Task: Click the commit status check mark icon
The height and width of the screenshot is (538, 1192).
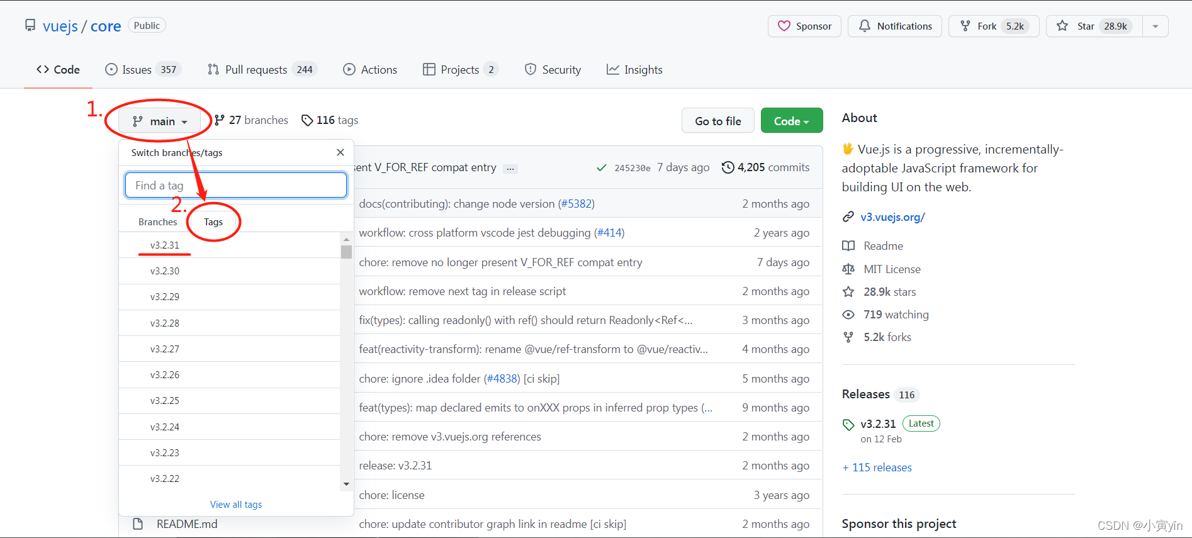Action: tap(602, 168)
